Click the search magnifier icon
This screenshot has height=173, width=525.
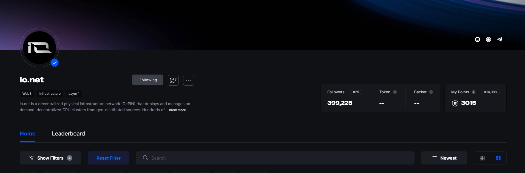point(145,158)
